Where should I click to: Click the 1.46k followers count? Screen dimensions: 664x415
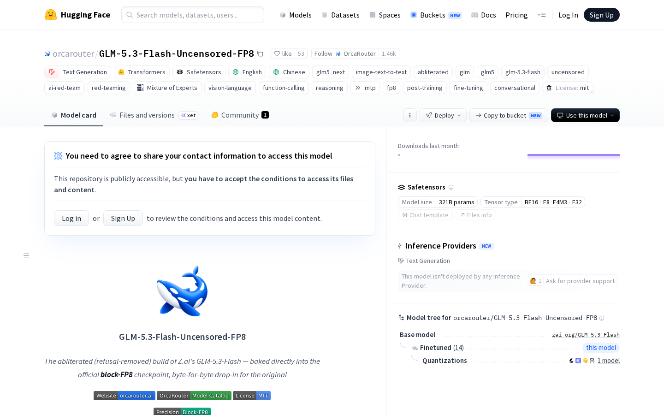[389, 53]
